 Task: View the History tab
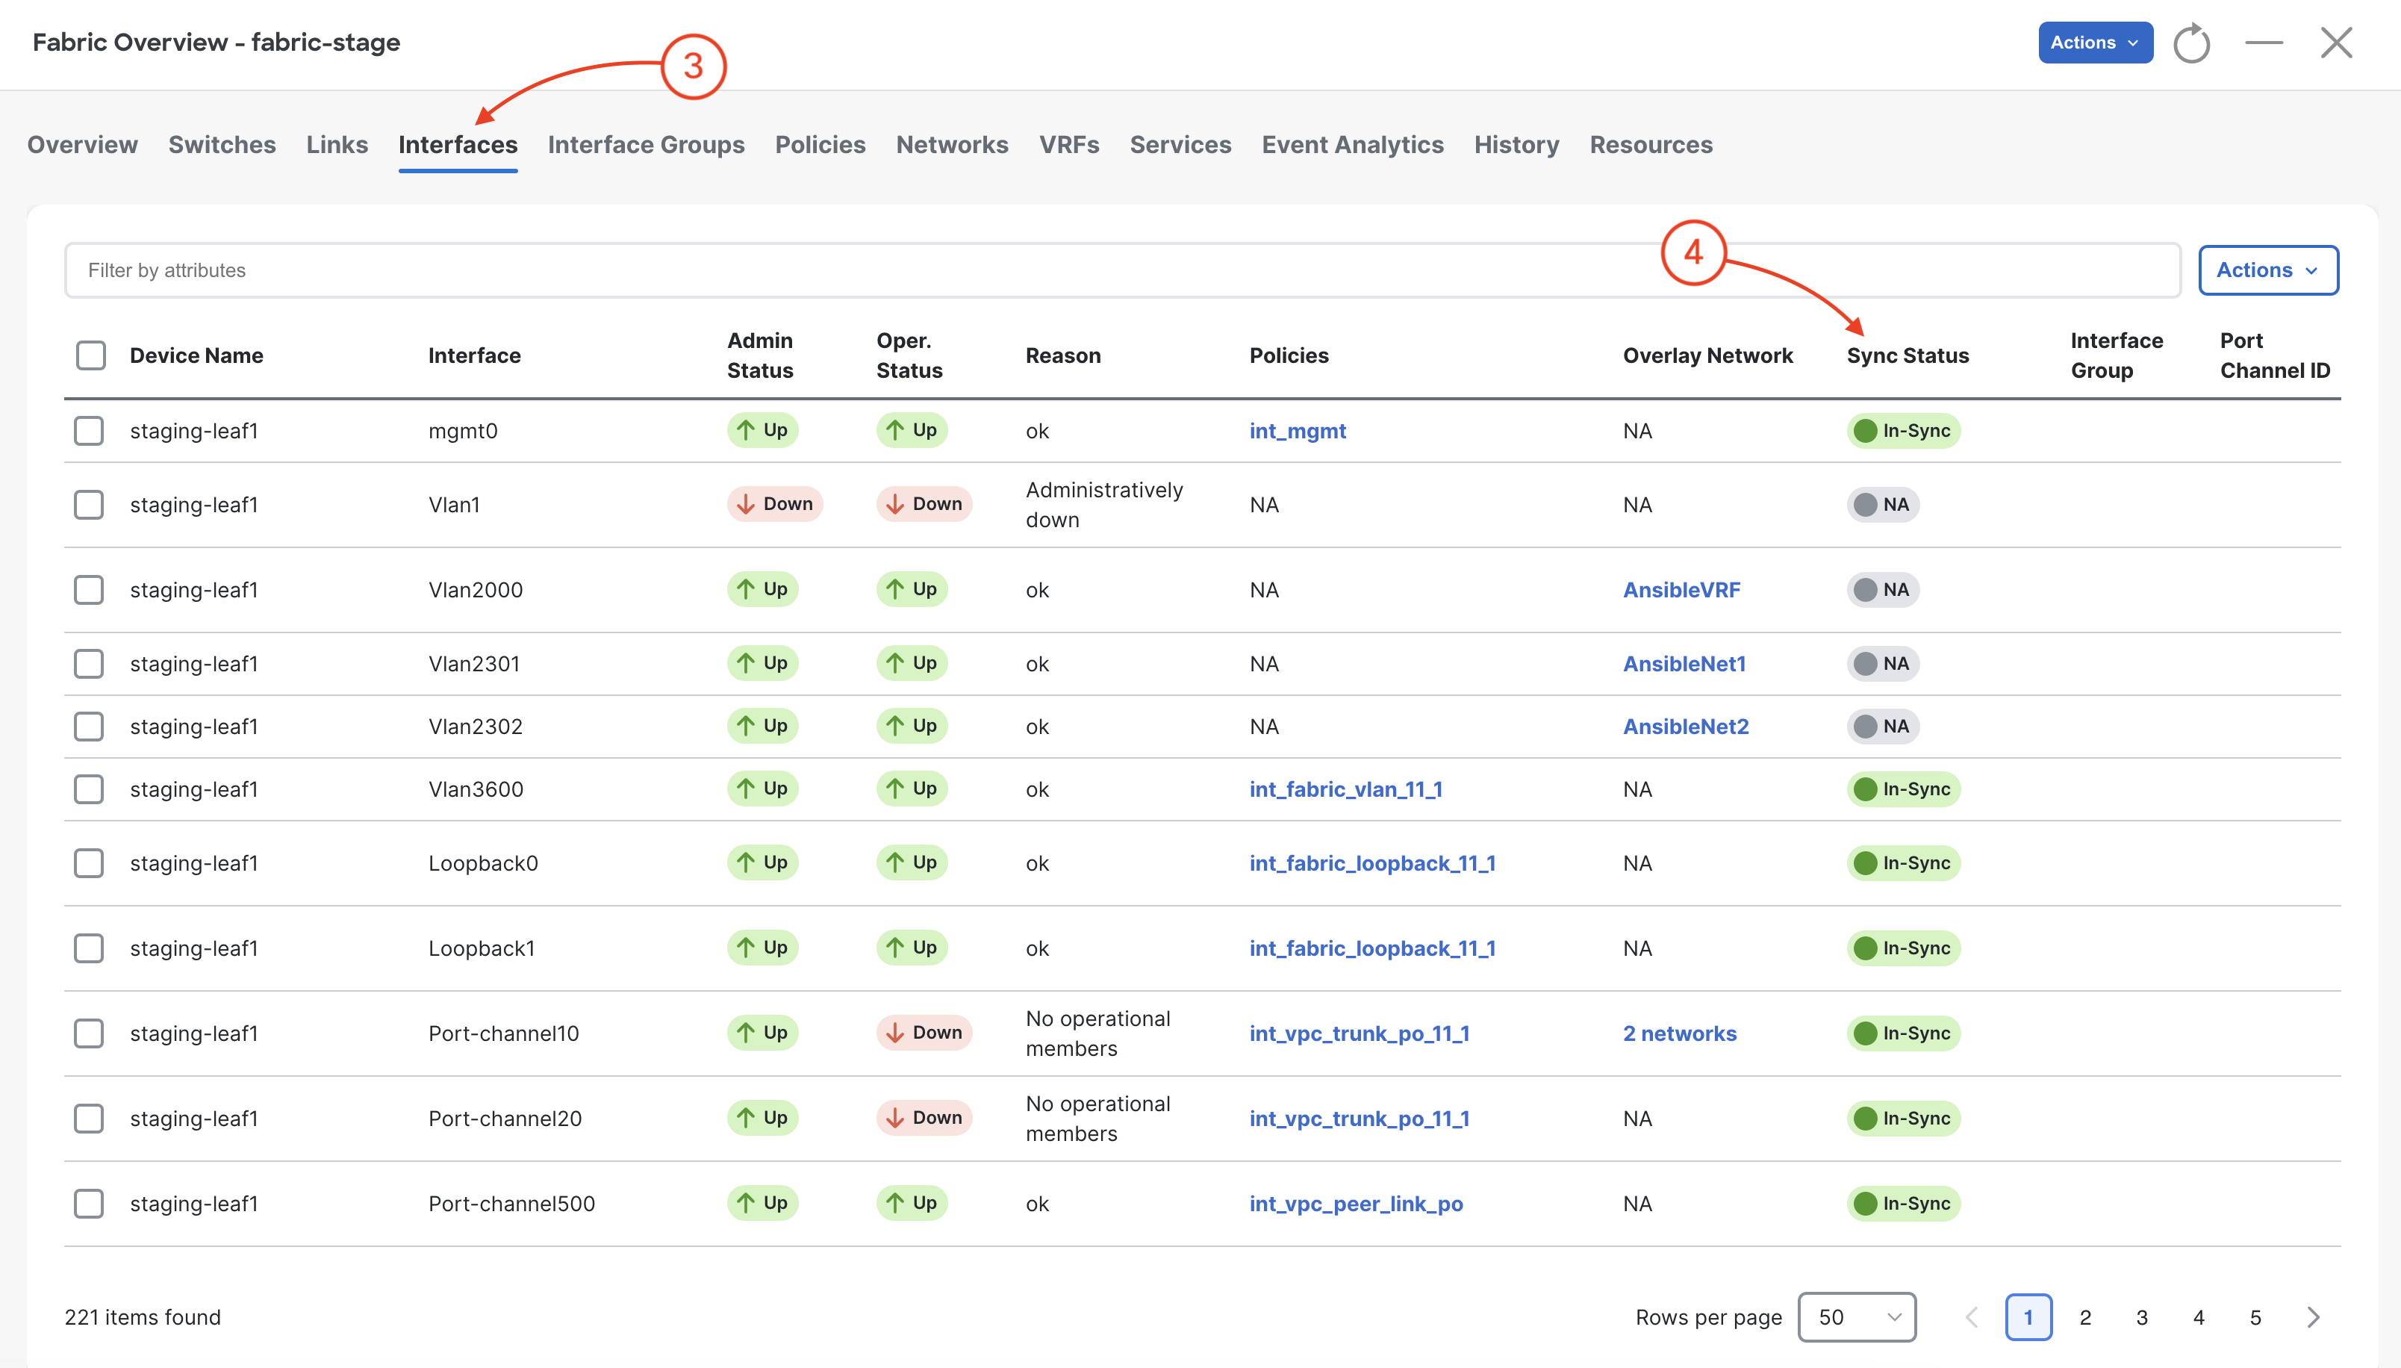pos(1516,145)
